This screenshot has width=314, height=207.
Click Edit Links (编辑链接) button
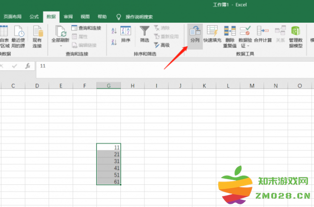84,45
